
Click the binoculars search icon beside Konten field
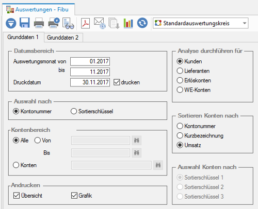158,165
